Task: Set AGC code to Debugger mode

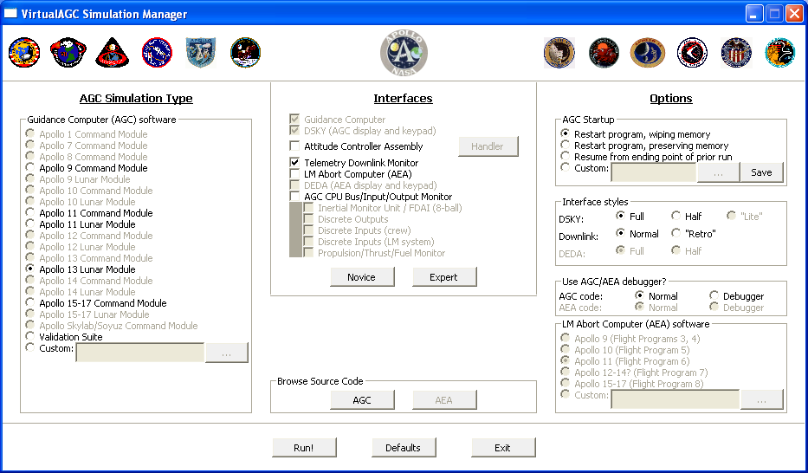Action: (x=714, y=295)
